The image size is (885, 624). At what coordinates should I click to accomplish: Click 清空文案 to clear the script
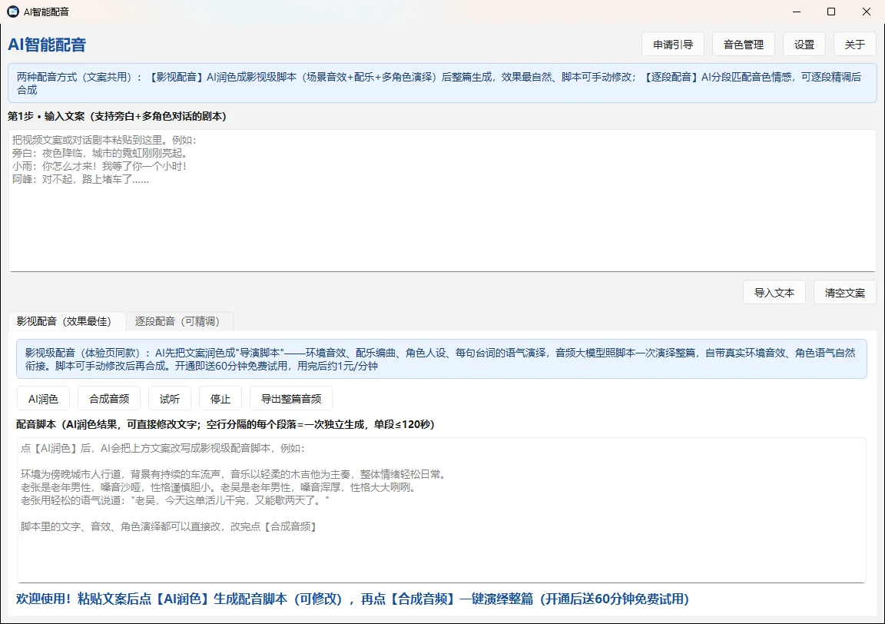tap(844, 293)
